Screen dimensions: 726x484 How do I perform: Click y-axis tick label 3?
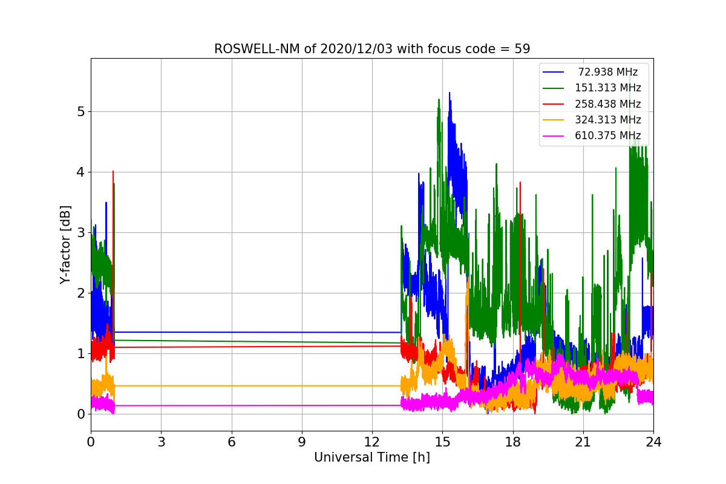coord(80,232)
